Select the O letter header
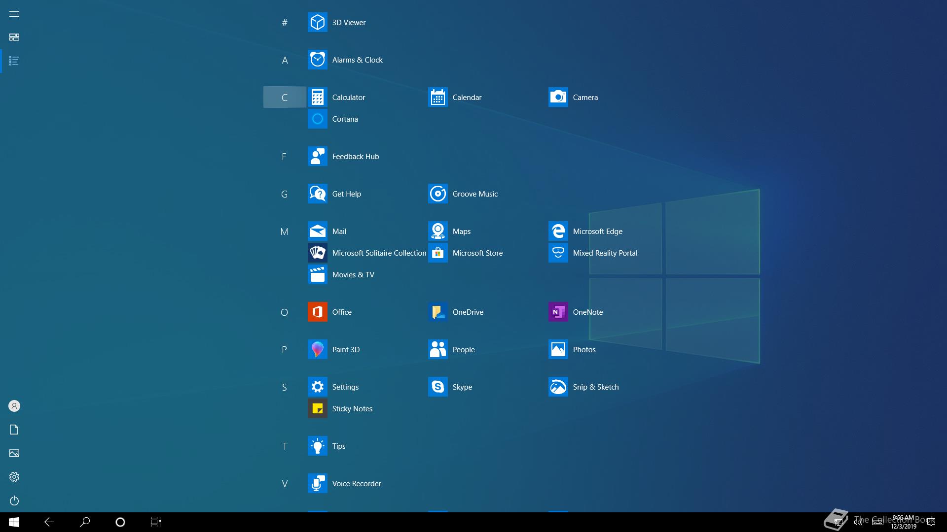 click(285, 312)
